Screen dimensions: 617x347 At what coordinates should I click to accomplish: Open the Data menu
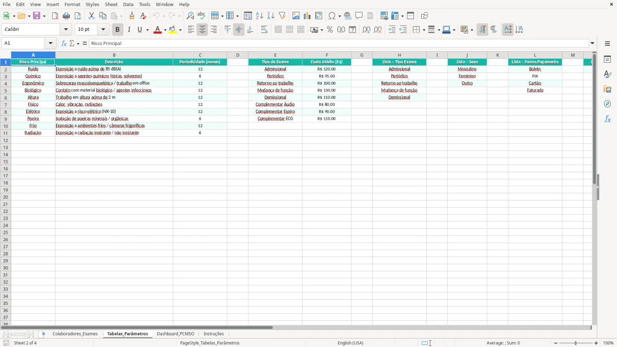(x=128, y=4)
